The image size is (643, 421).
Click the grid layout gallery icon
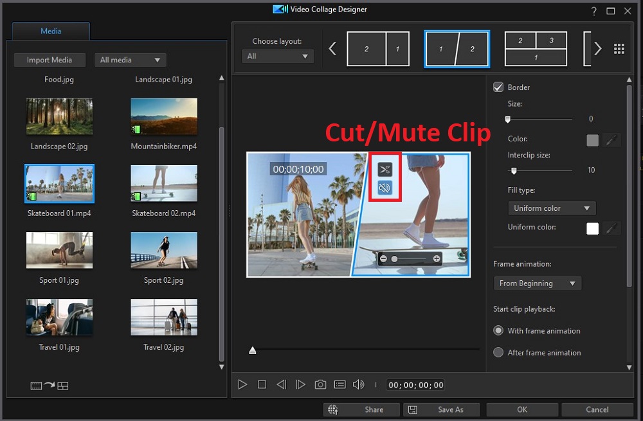[619, 48]
